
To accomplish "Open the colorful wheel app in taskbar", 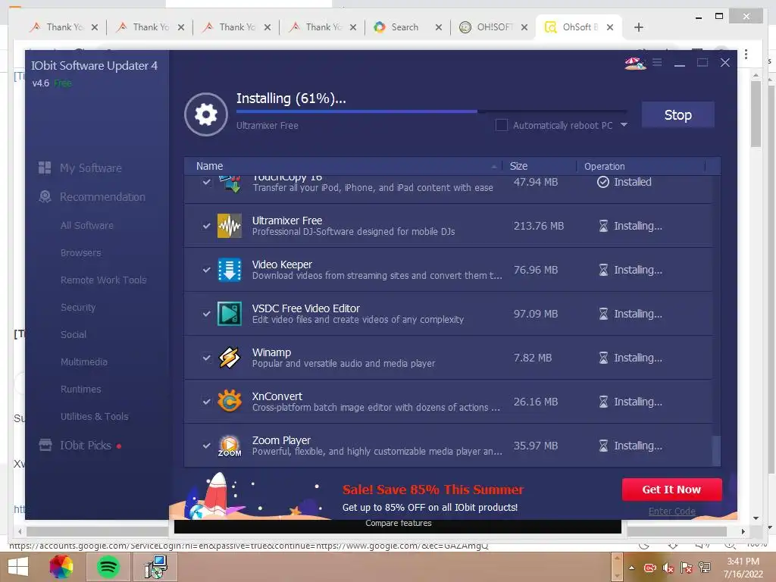I will [x=61, y=567].
